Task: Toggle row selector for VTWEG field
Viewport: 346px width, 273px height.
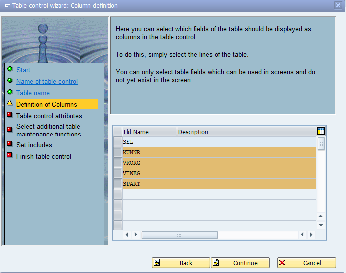Action: pos(118,173)
